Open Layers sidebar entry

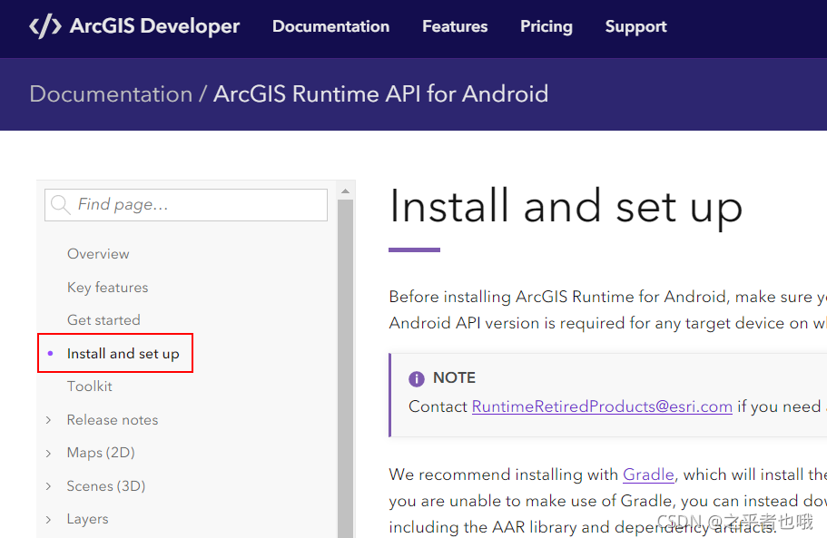[87, 520]
